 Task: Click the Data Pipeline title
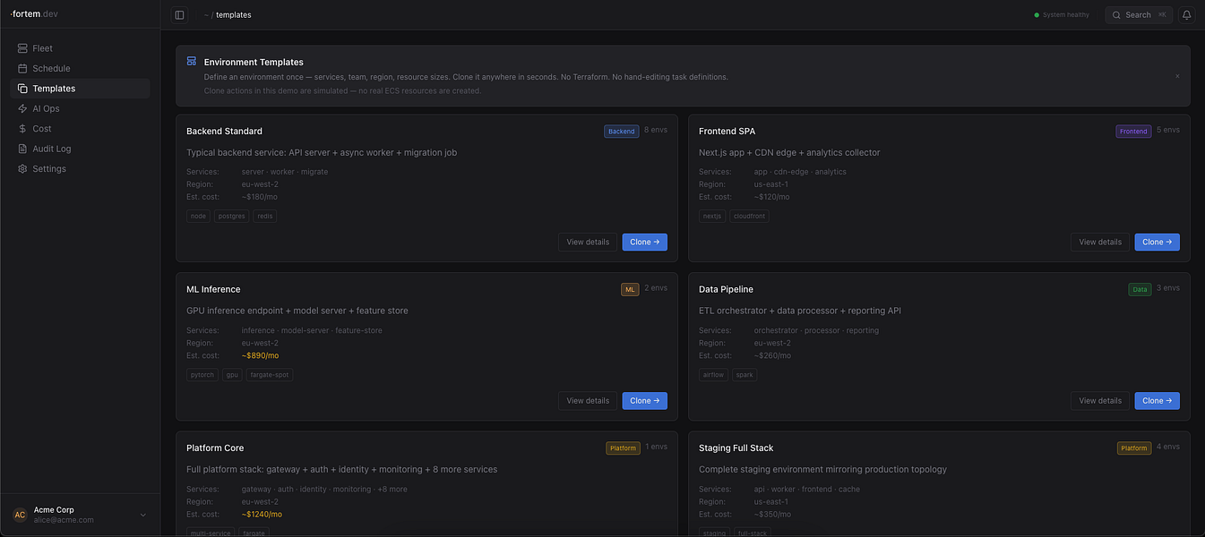pos(726,289)
